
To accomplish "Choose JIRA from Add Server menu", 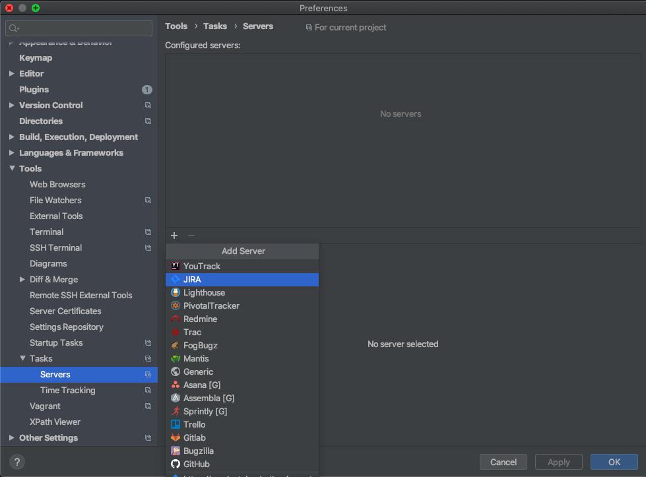I will coord(242,279).
